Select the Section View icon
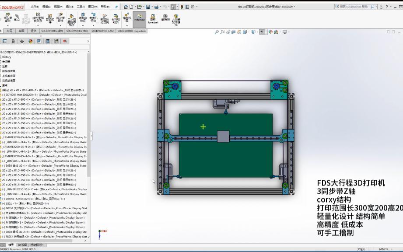This screenshot has width=403, height=252. coord(233,31)
